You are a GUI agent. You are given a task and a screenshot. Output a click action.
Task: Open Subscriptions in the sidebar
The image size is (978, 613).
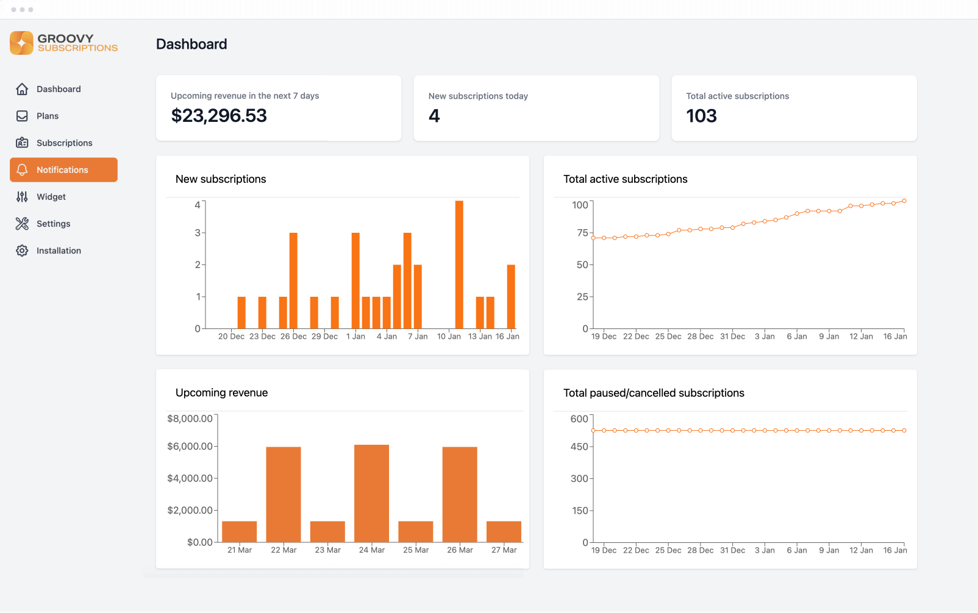63,143
